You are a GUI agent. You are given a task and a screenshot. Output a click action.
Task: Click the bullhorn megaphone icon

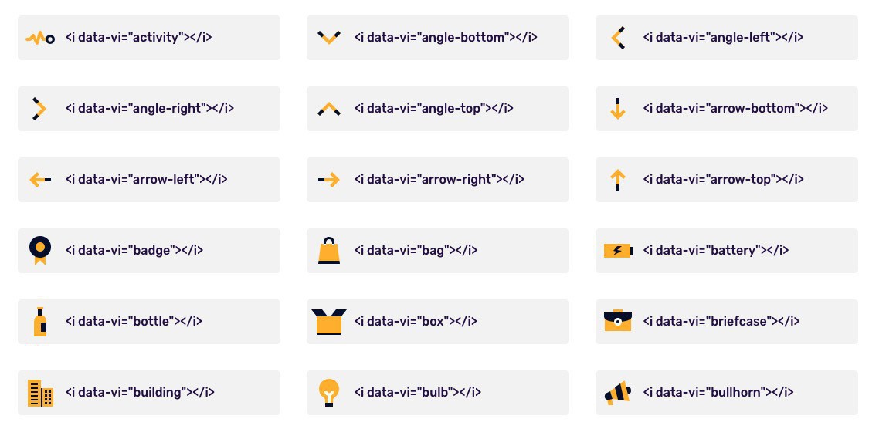617,393
